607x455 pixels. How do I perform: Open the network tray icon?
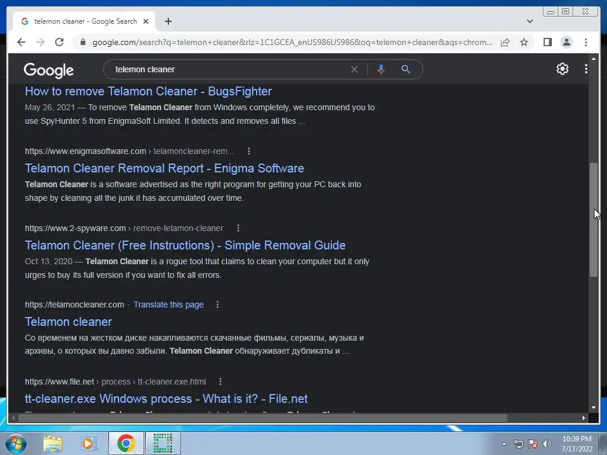[518, 444]
